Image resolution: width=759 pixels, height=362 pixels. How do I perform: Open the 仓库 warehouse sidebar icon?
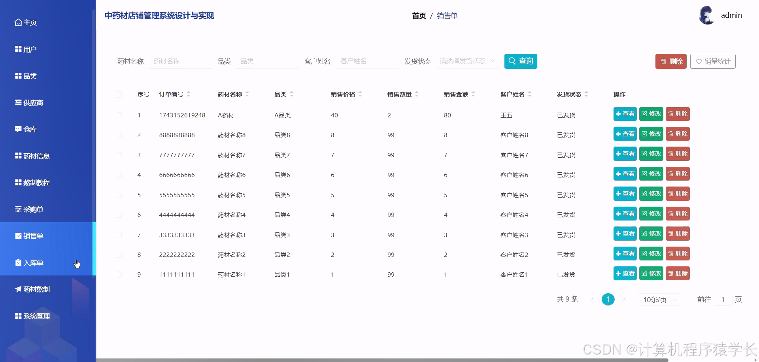click(x=18, y=129)
